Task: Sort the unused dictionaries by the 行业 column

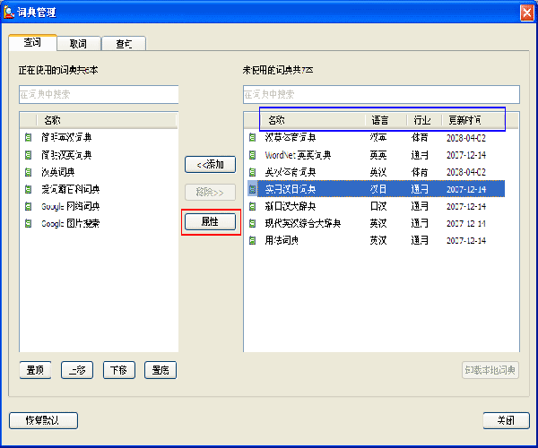Action: [x=424, y=120]
